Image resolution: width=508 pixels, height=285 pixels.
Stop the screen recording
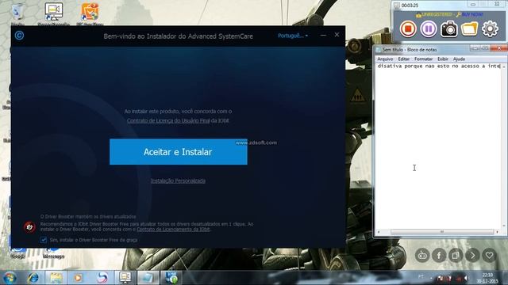(408, 29)
